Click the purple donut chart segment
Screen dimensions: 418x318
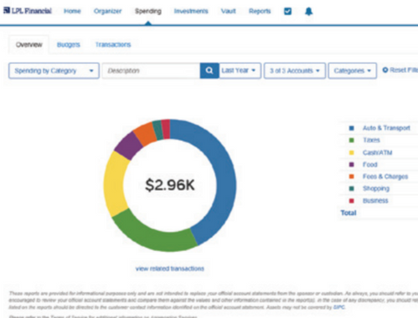point(128,146)
